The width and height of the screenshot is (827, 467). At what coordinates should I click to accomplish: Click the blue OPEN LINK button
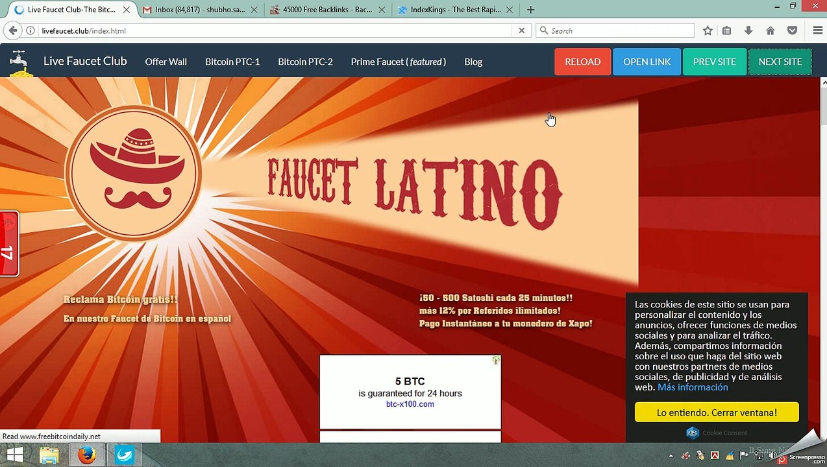647,62
